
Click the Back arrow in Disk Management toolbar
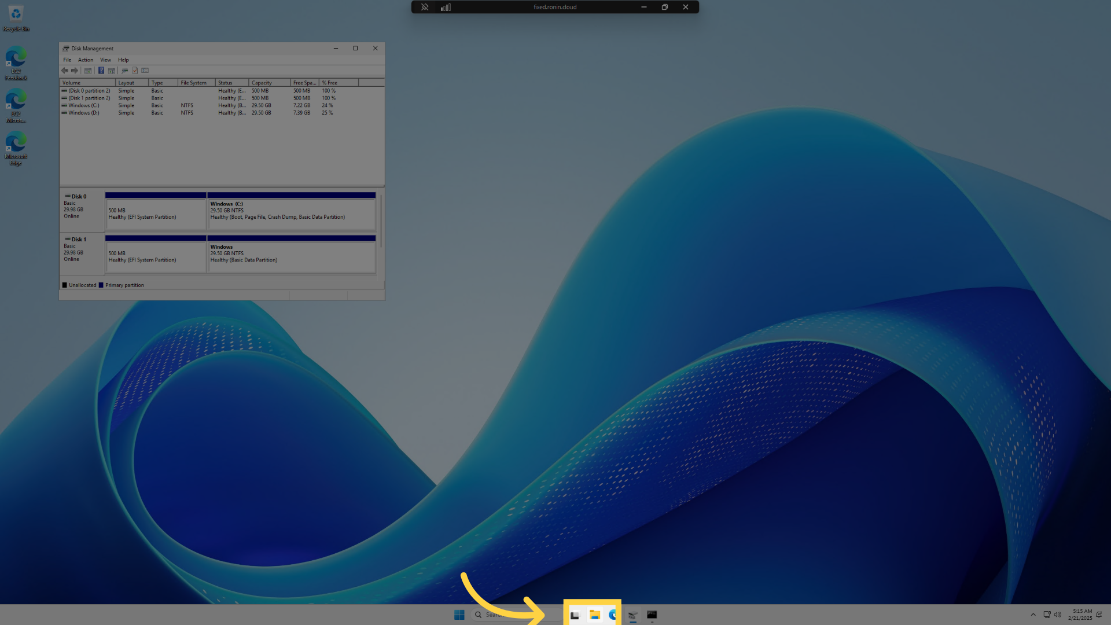(65, 71)
